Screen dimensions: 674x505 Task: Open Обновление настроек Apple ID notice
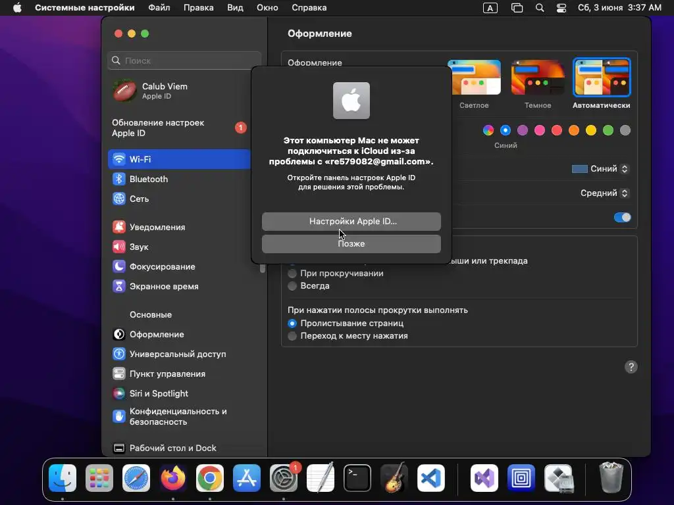(180, 128)
